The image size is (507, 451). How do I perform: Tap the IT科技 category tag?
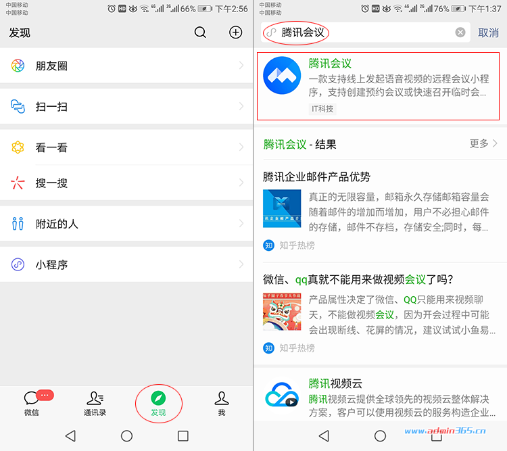coord(322,109)
